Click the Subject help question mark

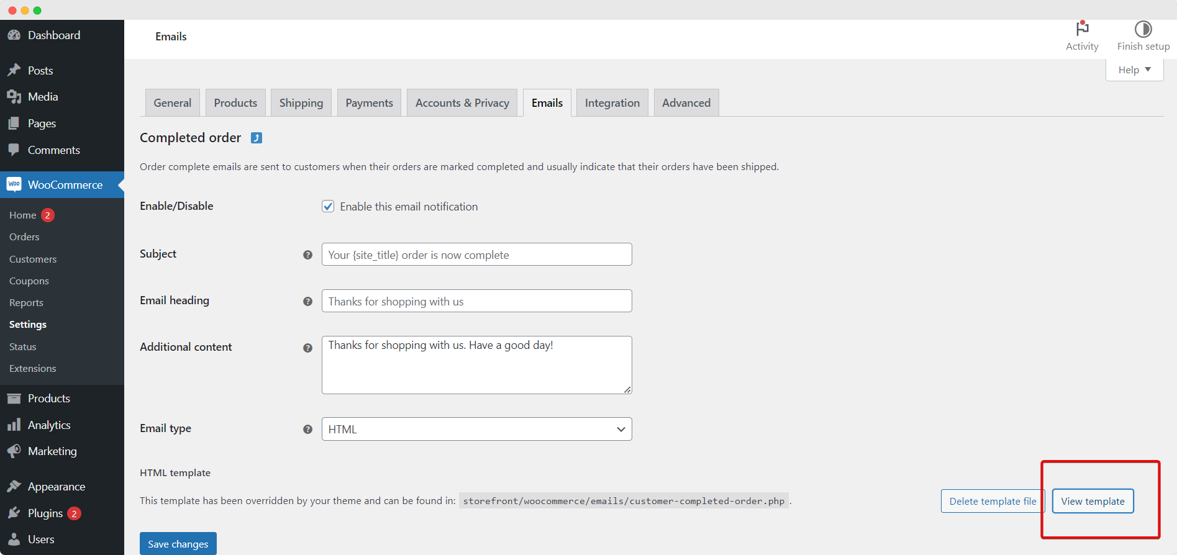(307, 255)
